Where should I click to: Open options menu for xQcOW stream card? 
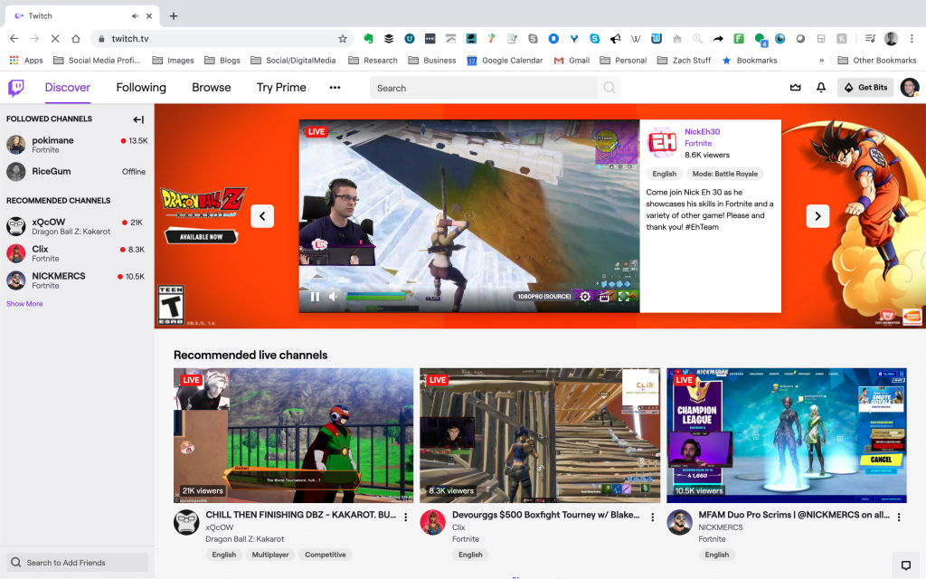pyautogui.click(x=406, y=517)
